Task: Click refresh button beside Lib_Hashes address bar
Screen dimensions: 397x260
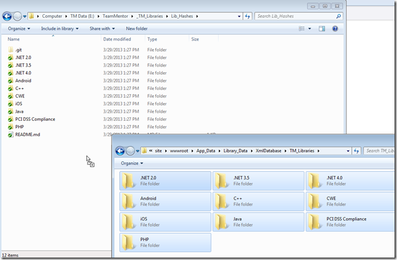Action: (x=247, y=16)
